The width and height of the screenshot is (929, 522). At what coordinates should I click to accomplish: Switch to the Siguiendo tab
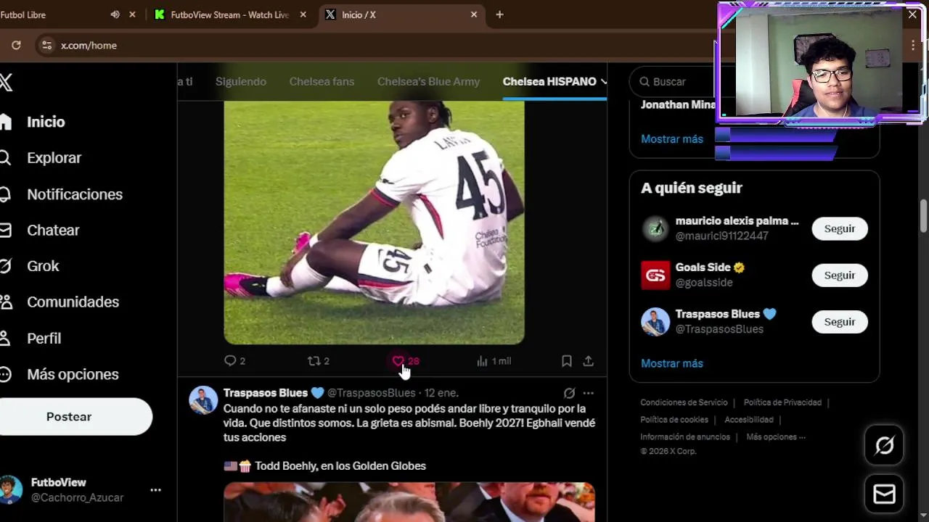coord(241,81)
